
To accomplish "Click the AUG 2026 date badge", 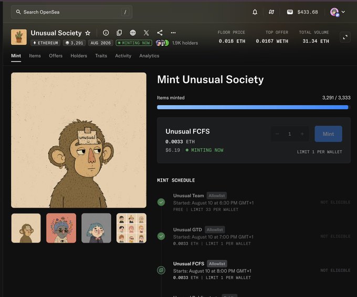I will pyautogui.click(x=101, y=43).
